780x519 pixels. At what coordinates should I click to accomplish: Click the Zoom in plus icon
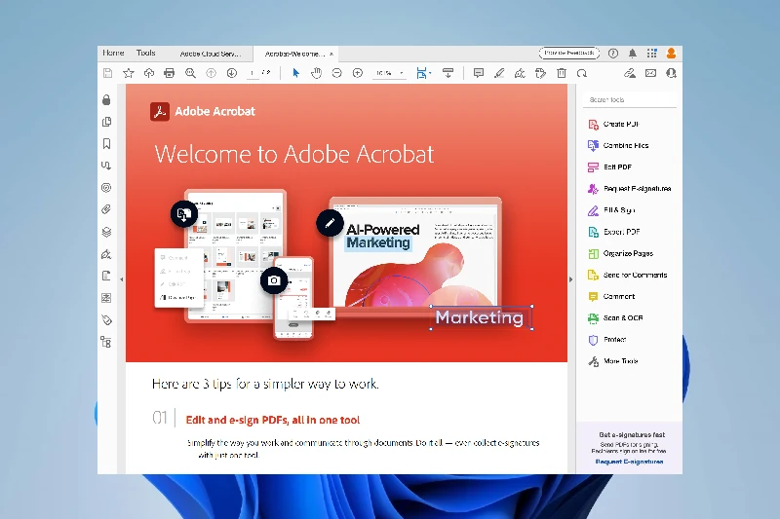point(358,73)
